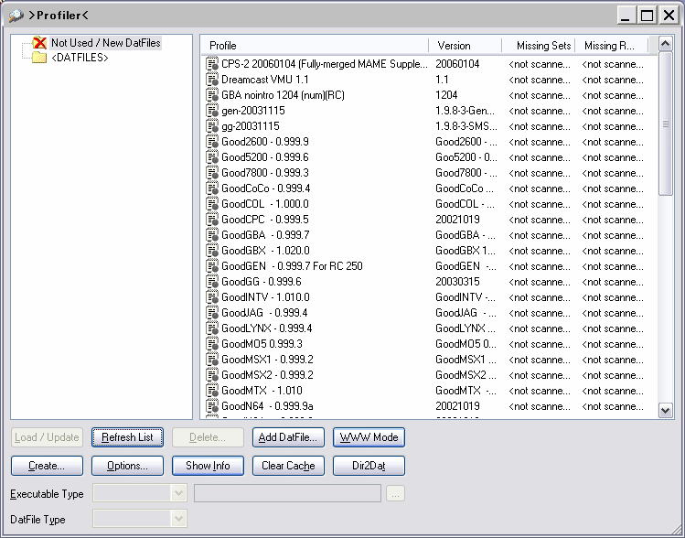Click the Show Info button

[x=208, y=466]
